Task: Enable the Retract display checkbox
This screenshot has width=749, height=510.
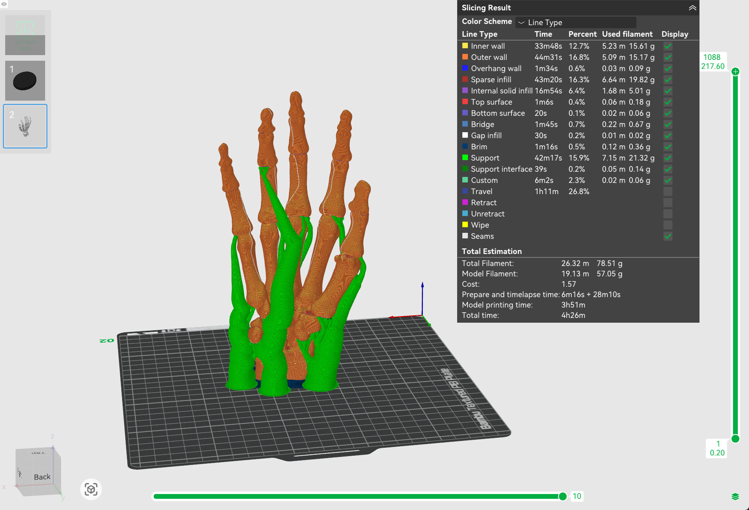Action: point(668,203)
